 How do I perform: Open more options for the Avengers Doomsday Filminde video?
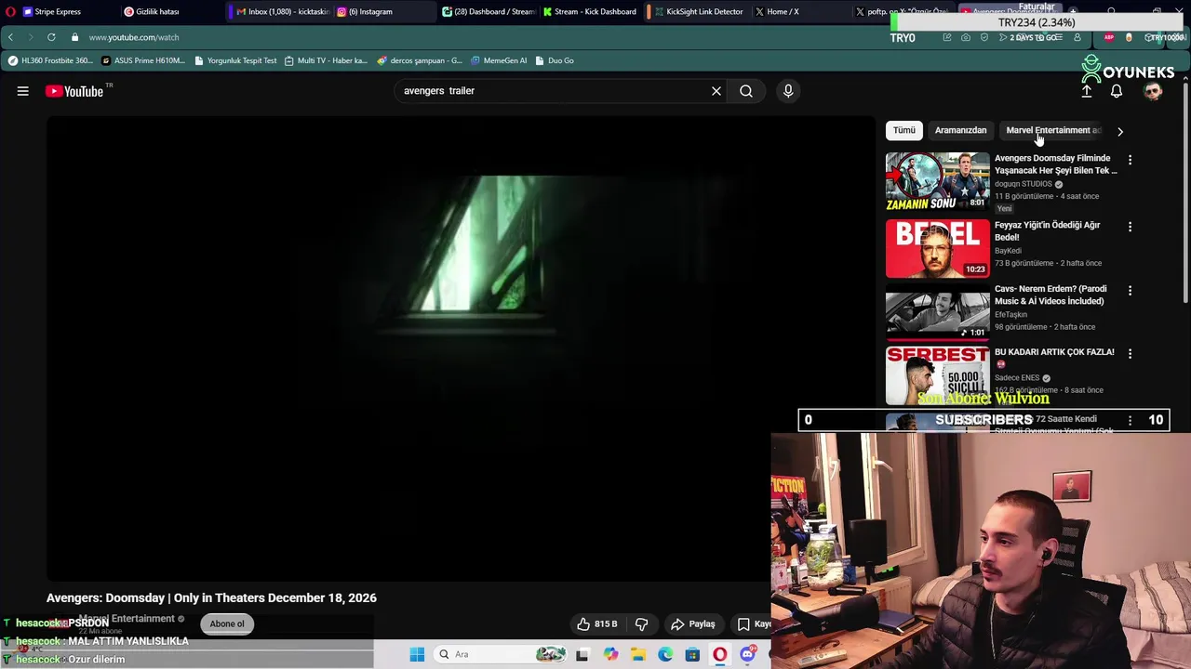click(x=1130, y=160)
